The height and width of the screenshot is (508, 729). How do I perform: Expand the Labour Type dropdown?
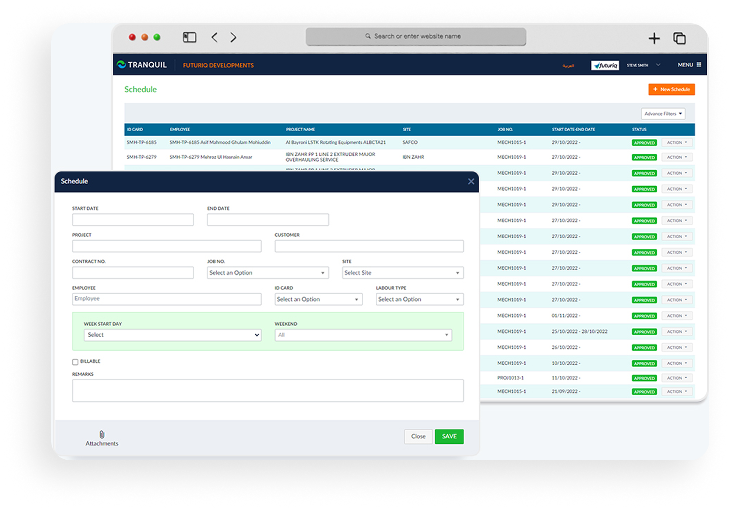(x=419, y=300)
